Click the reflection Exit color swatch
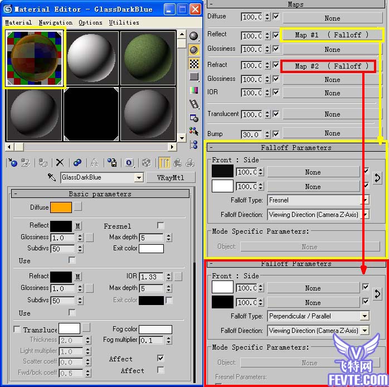 (x=152, y=249)
